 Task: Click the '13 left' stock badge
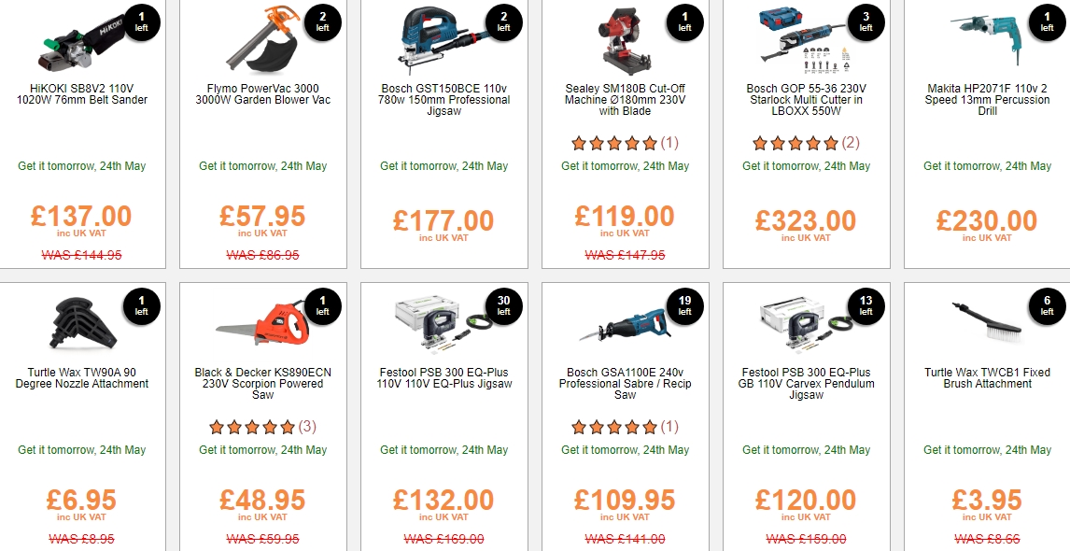click(866, 305)
